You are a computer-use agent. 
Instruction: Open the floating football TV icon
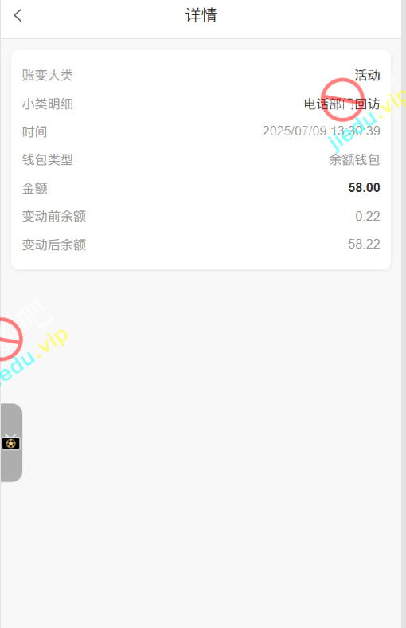coord(11,442)
